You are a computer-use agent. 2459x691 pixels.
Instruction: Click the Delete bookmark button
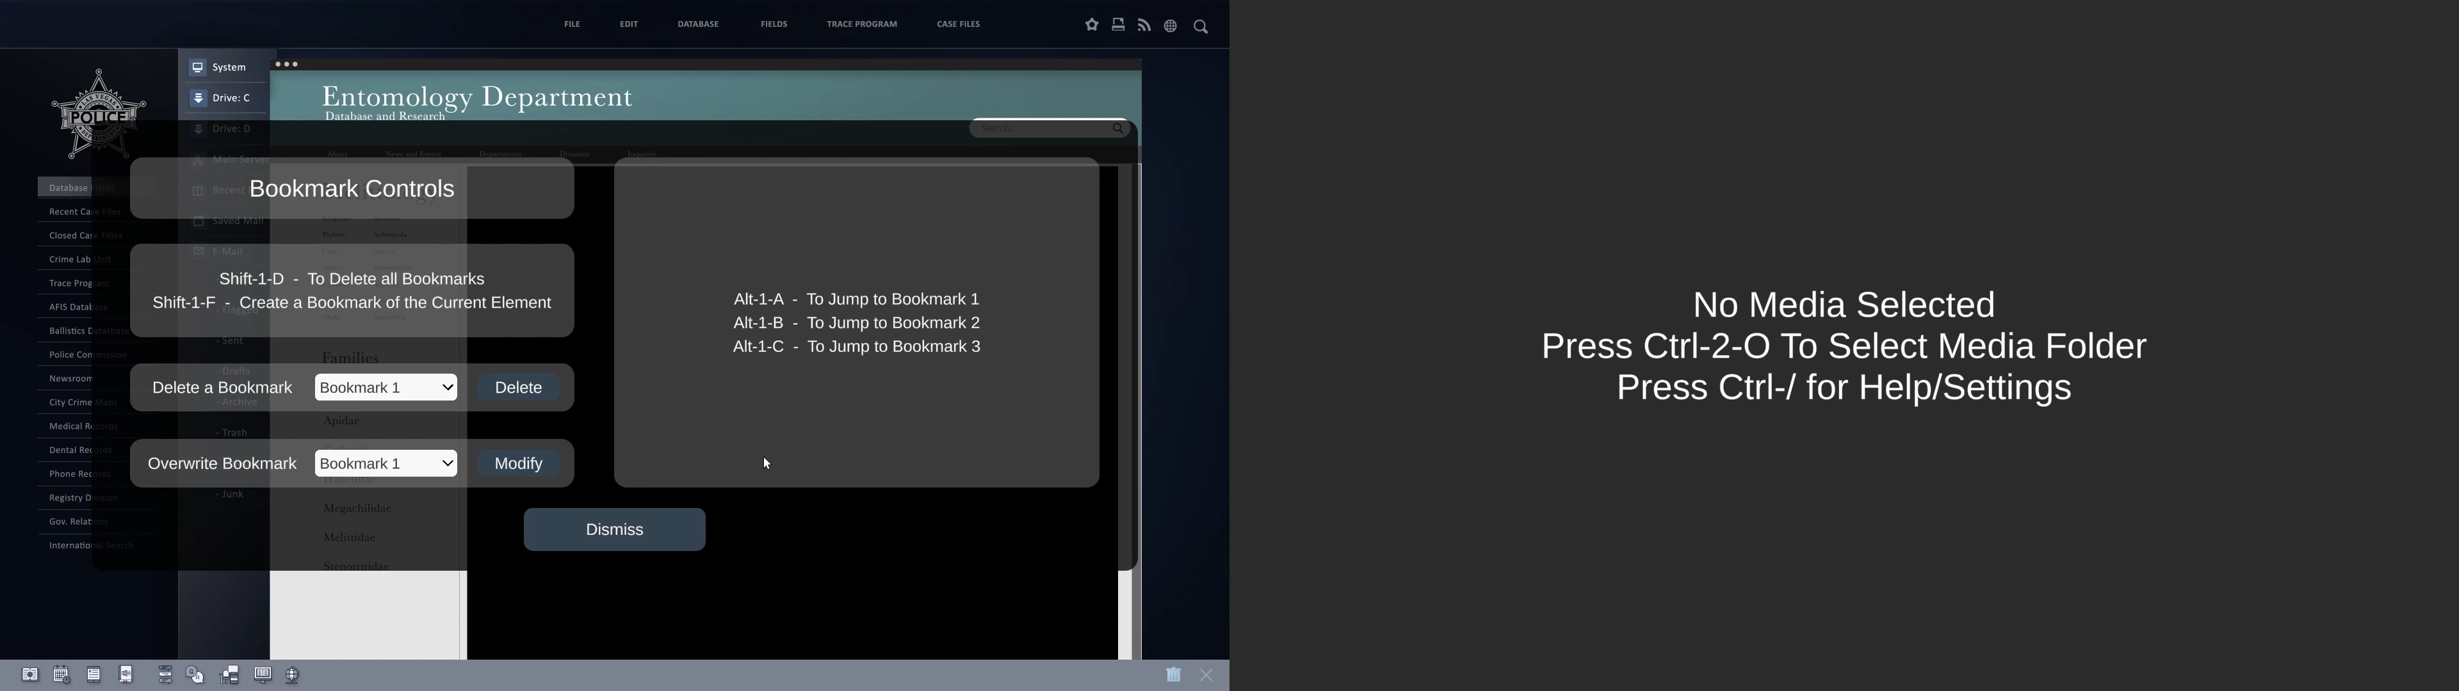[518, 388]
